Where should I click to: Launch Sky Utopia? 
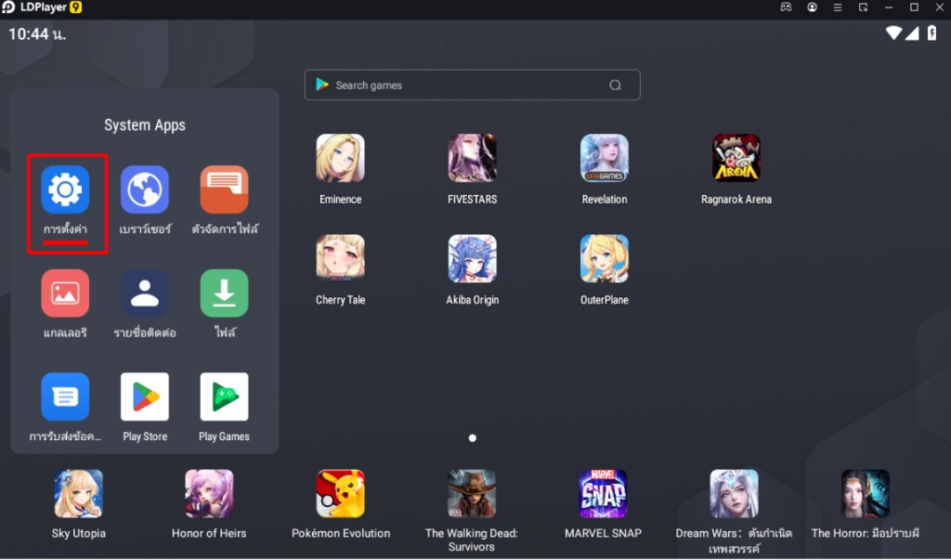click(78, 493)
